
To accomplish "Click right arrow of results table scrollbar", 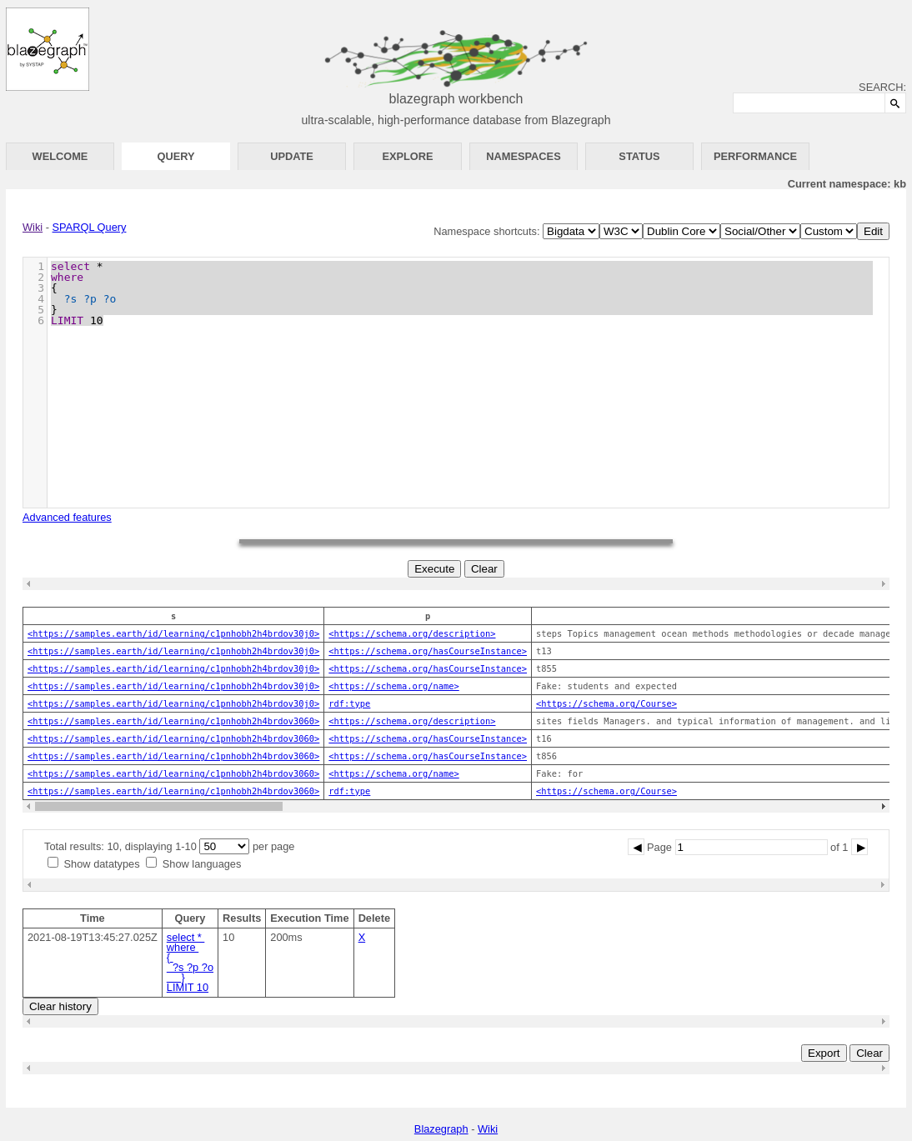I will (x=884, y=807).
